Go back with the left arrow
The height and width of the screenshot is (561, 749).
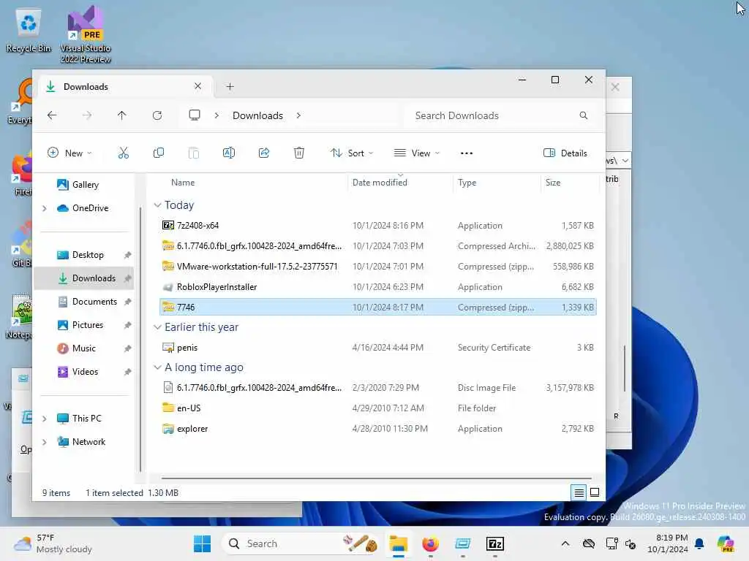52,115
